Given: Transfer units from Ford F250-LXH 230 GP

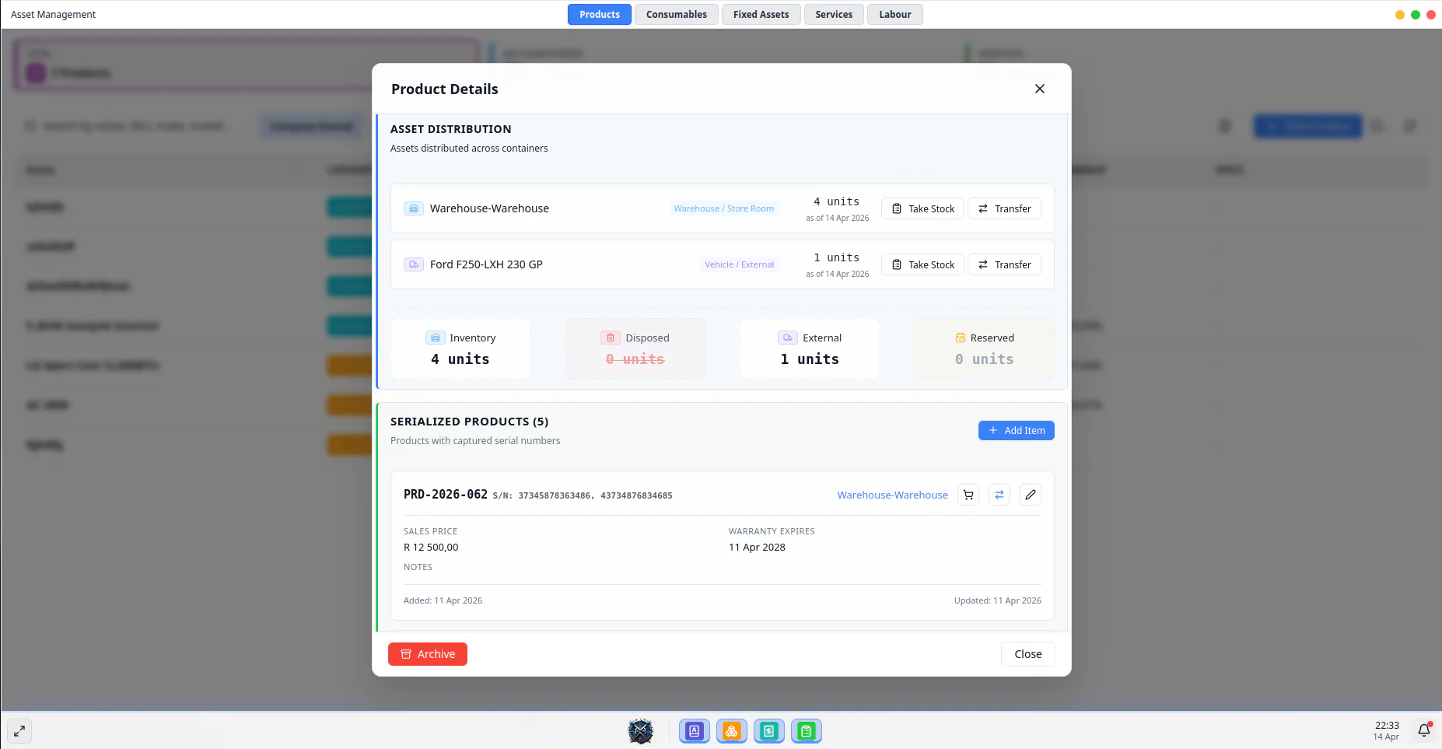Looking at the screenshot, I should click(x=1004, y=264).
